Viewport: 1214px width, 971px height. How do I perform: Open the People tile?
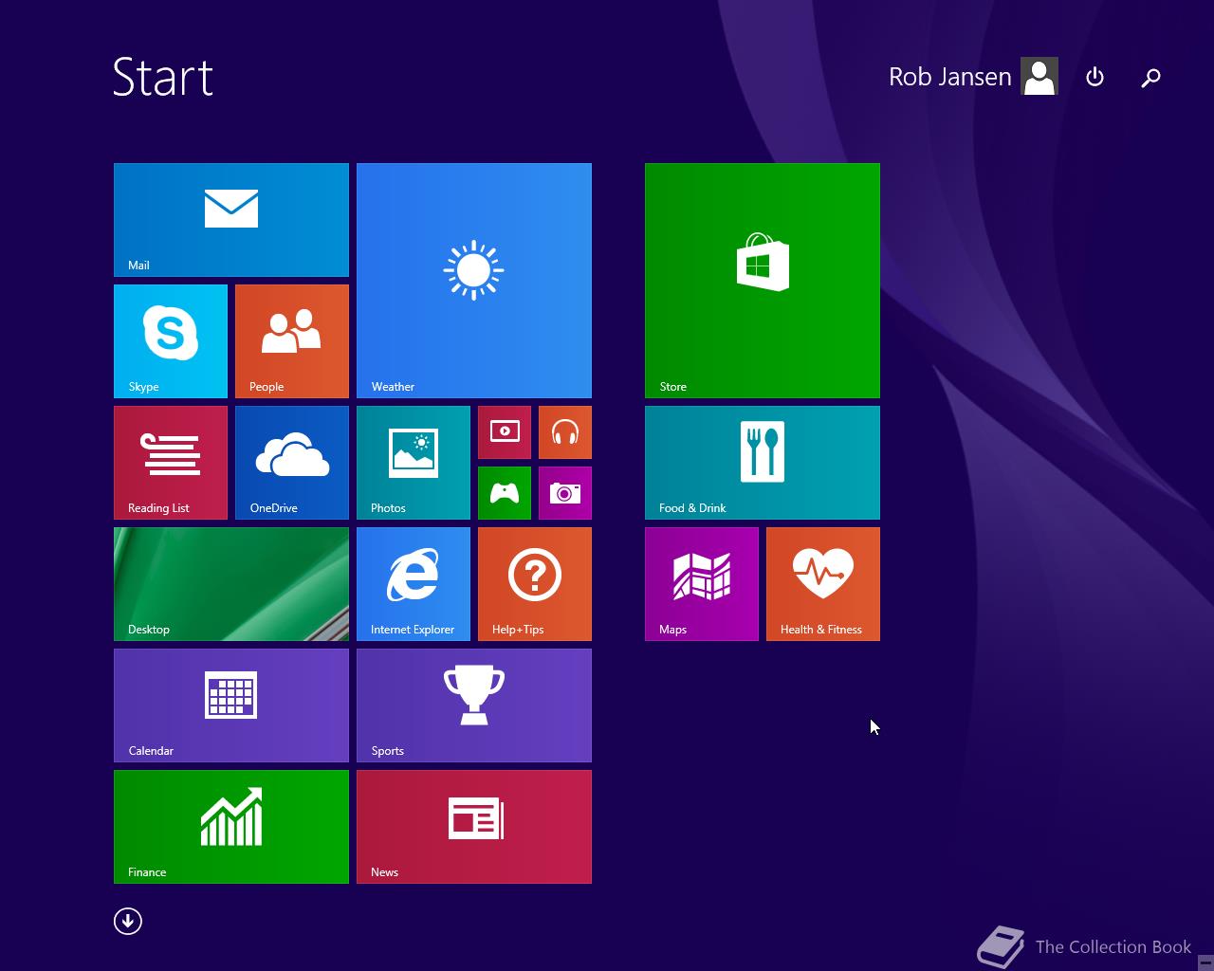(x=292, y=341)
